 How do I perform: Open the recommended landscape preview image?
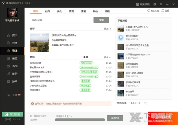(39, 42)
